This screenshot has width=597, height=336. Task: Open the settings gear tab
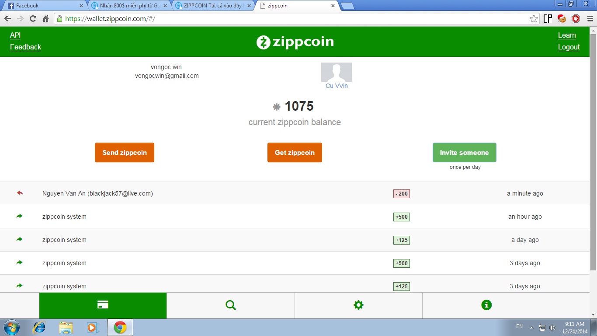coord(358,305)
